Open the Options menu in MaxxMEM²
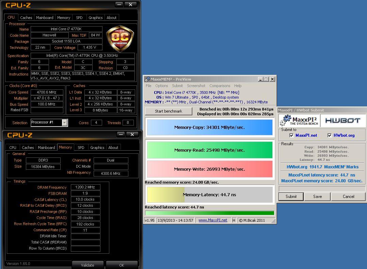 click(161, 86)
